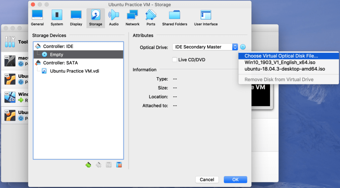Click the optical disk chooser icon
This screenshot has width=340, height=188.
(x=243, y=47)
